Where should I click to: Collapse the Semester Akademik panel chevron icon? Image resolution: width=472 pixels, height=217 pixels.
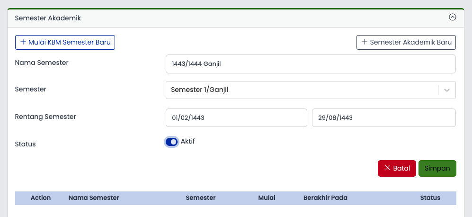click(x=453, y=18)
